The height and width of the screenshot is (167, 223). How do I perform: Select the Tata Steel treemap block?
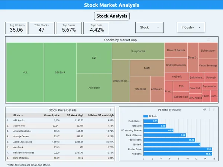[x=140, y=89]
